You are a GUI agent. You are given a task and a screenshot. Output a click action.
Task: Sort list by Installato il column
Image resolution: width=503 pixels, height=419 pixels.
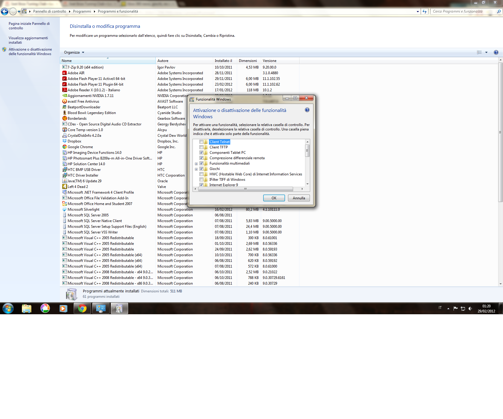pyautogui.click(x=225, y=61)
